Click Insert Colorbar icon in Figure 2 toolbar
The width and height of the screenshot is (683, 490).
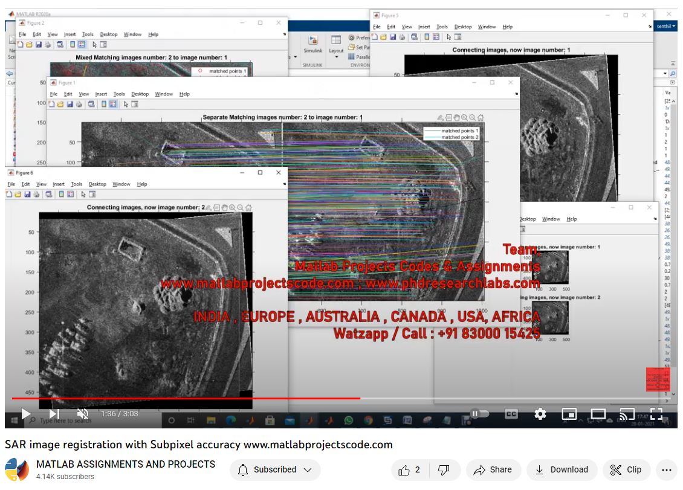73,45
